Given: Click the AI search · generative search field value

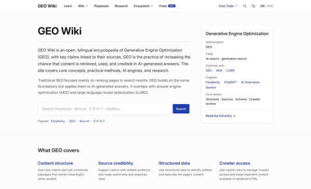Looking at the screenshot, I should 227,59.
